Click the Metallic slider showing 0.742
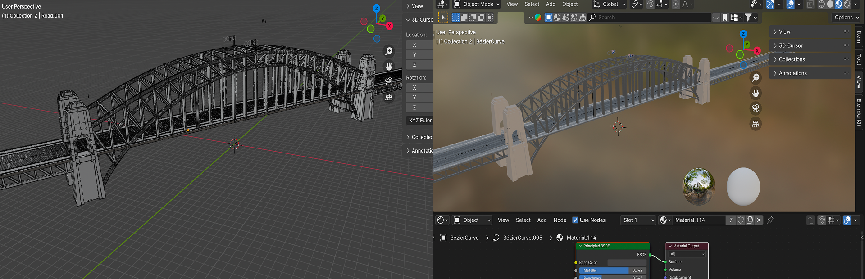 click(613, 270)
